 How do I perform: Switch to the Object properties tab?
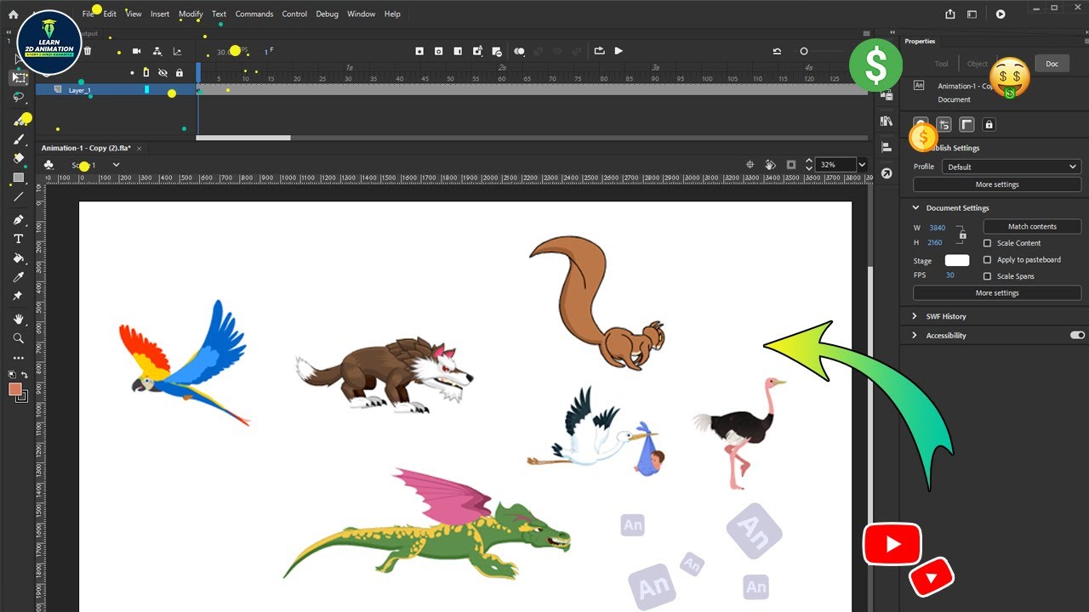click(x=978, y=64)
